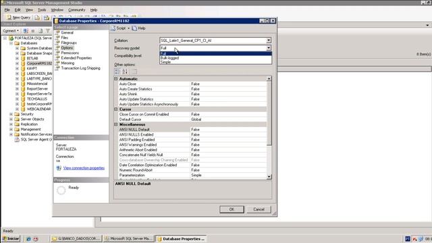Choose Bulk-logged in recovery model list

click(215, 58)
